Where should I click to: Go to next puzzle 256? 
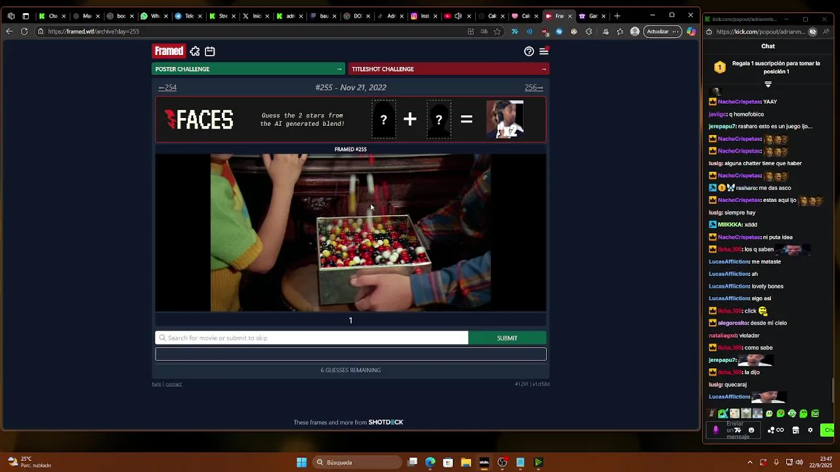tap(534, 87)
